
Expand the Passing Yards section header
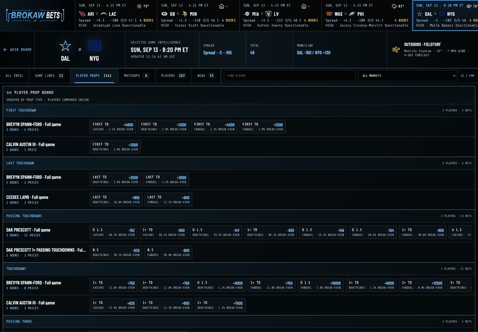[239, 321]
